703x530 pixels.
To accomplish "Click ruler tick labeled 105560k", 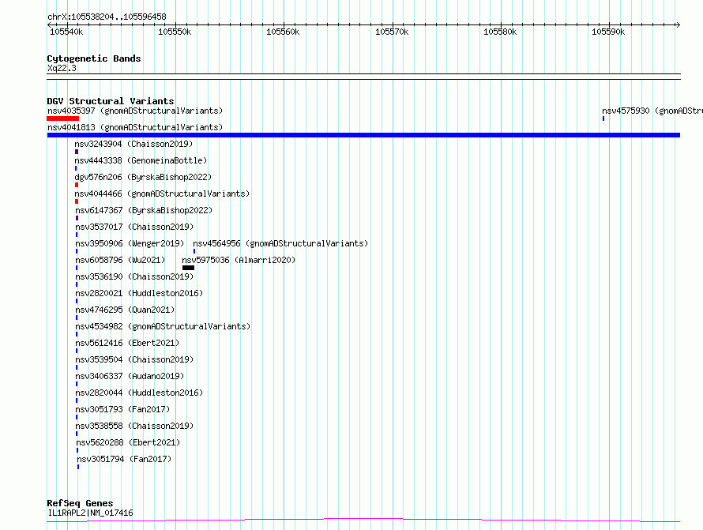I will click(x=283, y=32).
